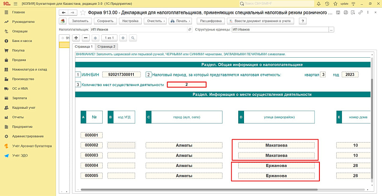
Task: Expand the Очистить dropdown button
Action: click(155, 21)
